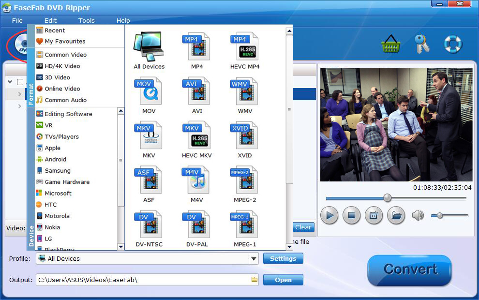This screenshot has height=300, width=479.
Task: Browse output folder with the folder icon
Action: (254, 280)
